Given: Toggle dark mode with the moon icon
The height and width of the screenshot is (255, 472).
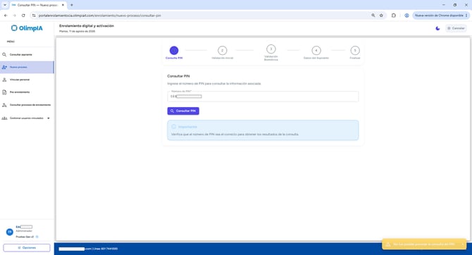Looking at the screenshot, I should pyautogui.click(x=437, y=28).
